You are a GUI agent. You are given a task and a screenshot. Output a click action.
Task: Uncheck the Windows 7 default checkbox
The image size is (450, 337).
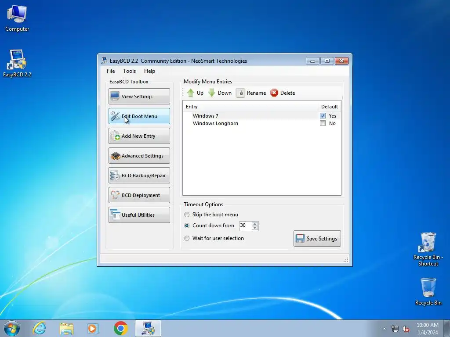click(x=323, y=116)
